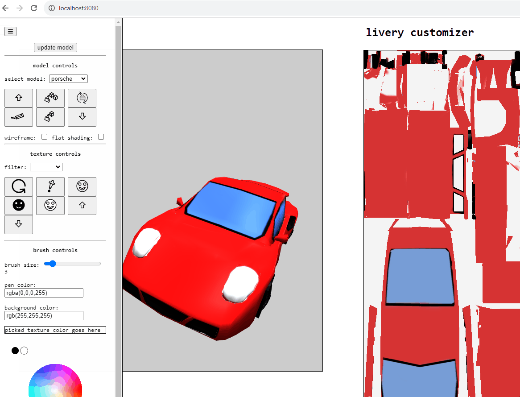Image resolution: width=520 pixels, height=397 pixels.
Task: Click the up arrow in model controls
Action: tap(19, 98)
